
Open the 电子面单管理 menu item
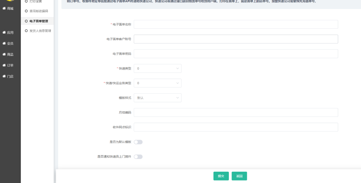tap(39, 21)
